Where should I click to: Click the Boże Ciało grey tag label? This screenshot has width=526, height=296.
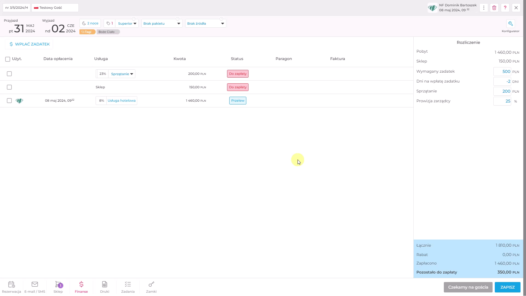[108, 32]
